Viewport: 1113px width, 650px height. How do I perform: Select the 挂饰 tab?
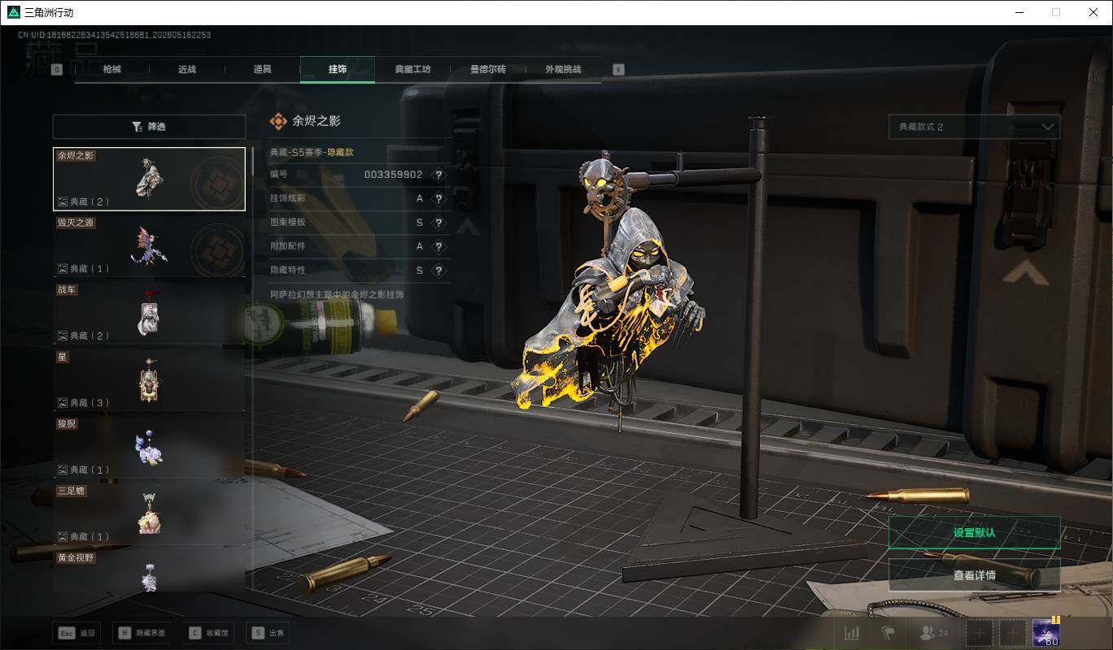click(x=338, y=69)
